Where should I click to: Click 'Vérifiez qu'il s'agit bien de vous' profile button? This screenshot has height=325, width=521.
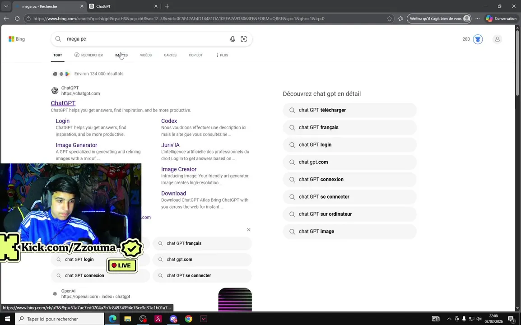(439, 19)
